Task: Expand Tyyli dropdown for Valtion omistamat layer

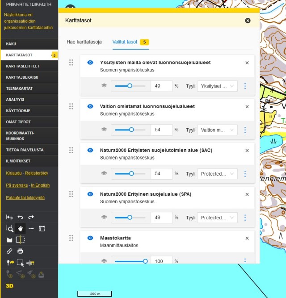Action: pos(217,130)
